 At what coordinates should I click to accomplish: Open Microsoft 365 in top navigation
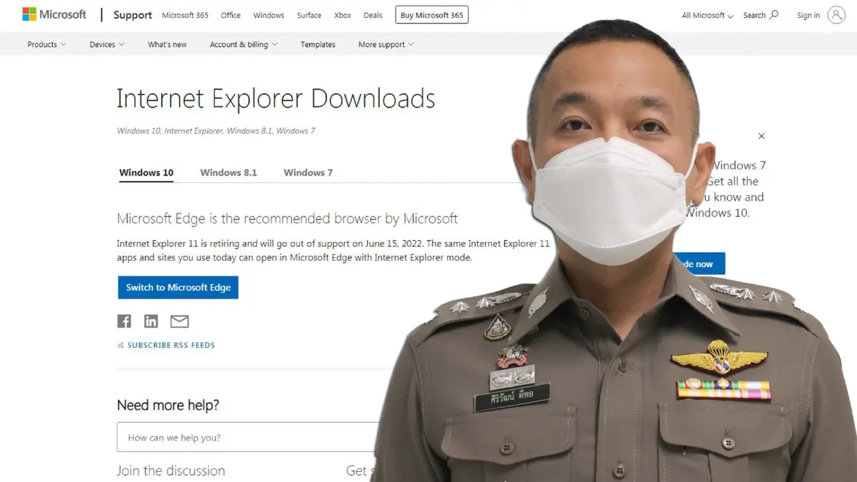click(185, 15)
